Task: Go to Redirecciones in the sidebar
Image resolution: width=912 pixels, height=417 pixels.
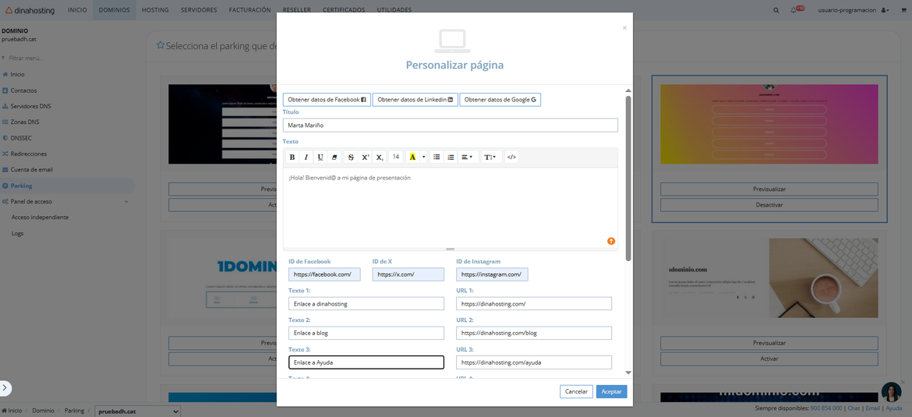Action: point(29,154)
